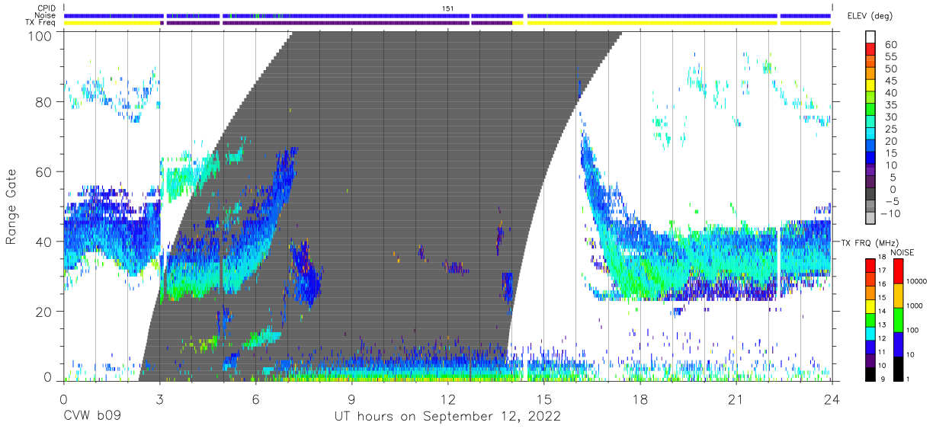936x432 pixels.
Task: Click the '45' label on ELEV colorbar
Action: [x=891, y=81]
